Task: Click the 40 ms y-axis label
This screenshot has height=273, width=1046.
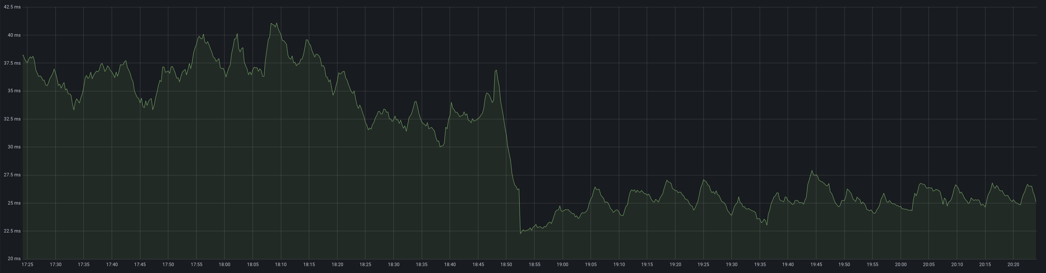Action: tap(14, 35)
